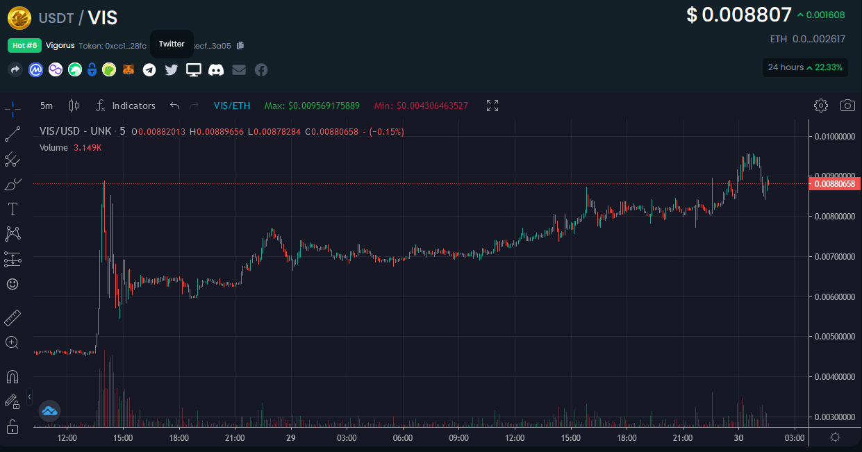Take a chart snapshot with camera icon
This screenshot has height=452, width=862.
tap(847, 106)
